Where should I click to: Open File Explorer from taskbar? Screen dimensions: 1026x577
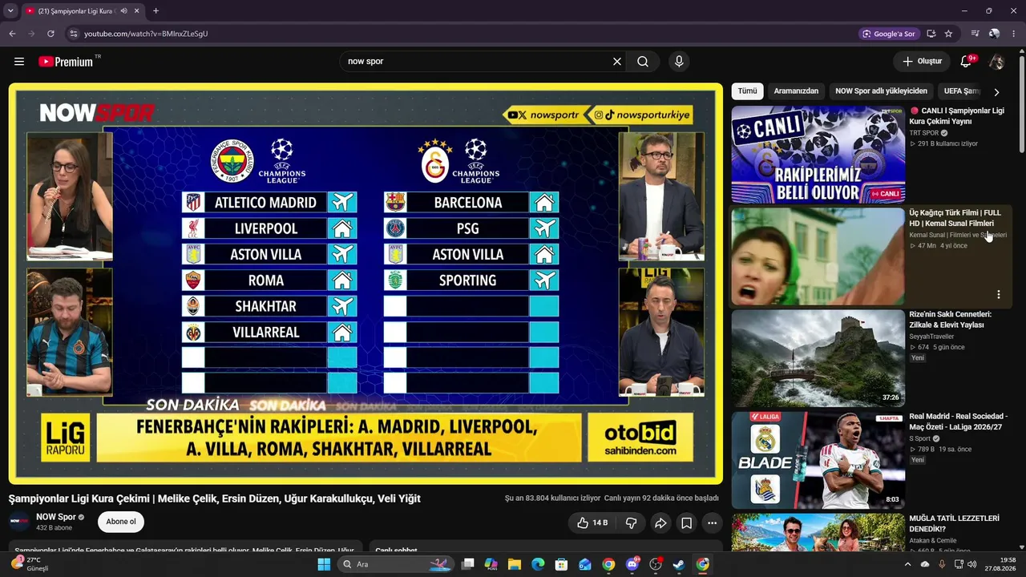pyautogui.click(x=515, y=564)
